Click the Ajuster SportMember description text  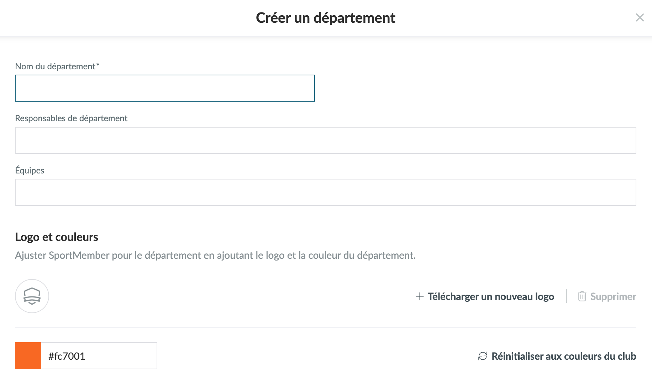[x=215, y=255]
